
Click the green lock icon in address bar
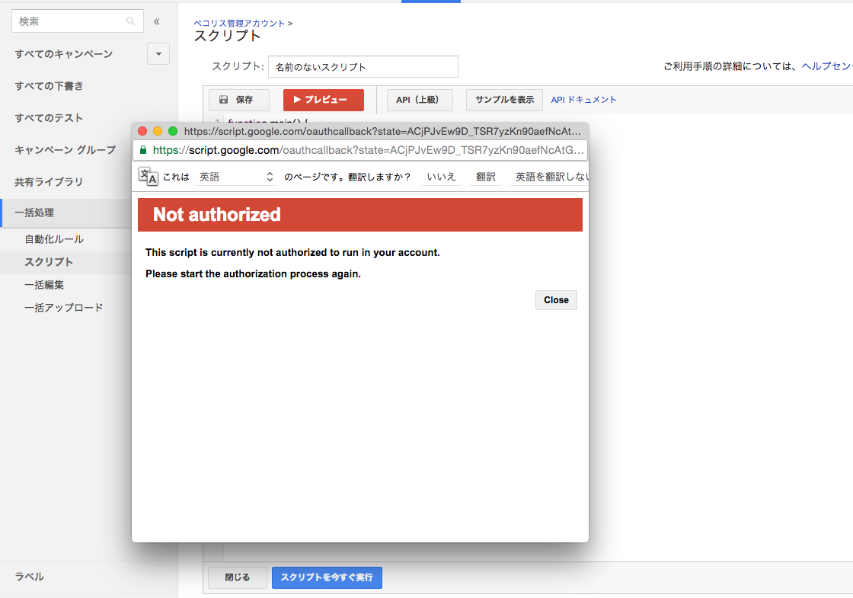click(143, 150)
